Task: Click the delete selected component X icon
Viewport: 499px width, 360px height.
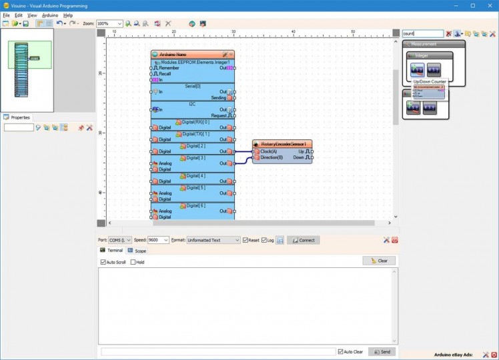Action: [168, 23]
